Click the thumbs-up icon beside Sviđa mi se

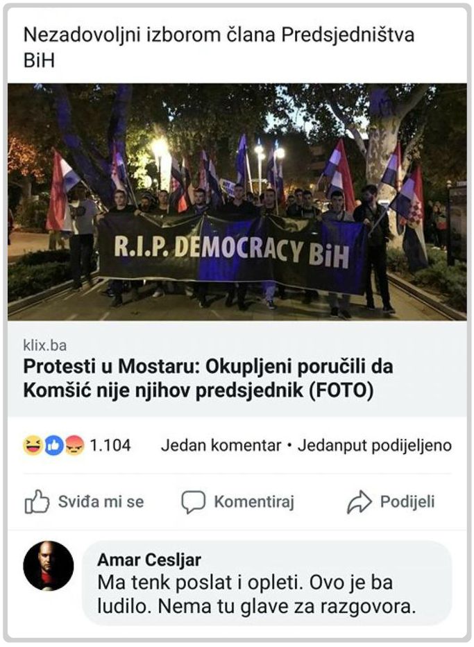click(x=37, y=502)
